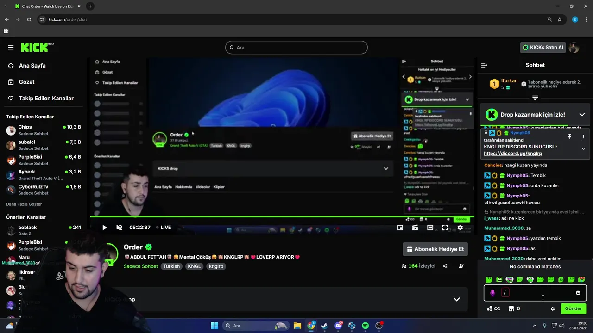Expand the Drop kazanmak için izle banner

582,115
